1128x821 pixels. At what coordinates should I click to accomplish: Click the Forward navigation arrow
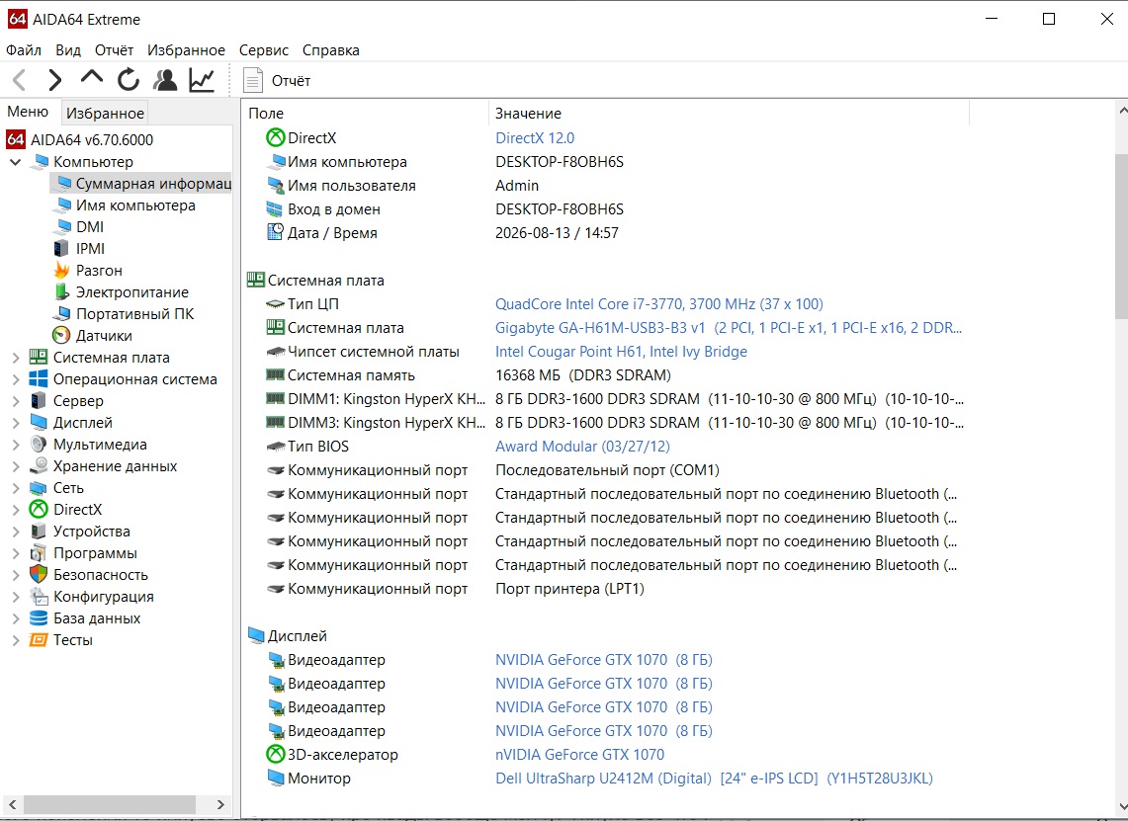point(54,80)
